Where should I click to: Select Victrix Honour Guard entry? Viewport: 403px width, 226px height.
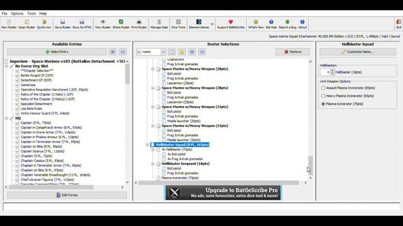45,113
